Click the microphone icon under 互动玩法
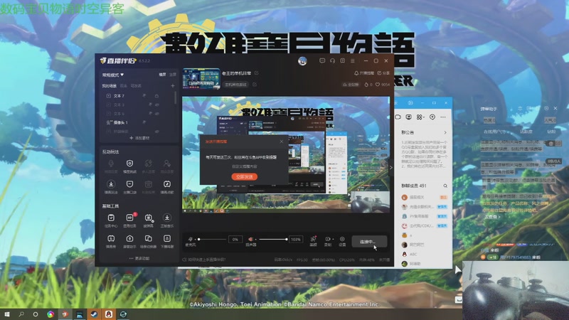 (x=111, y=164)
